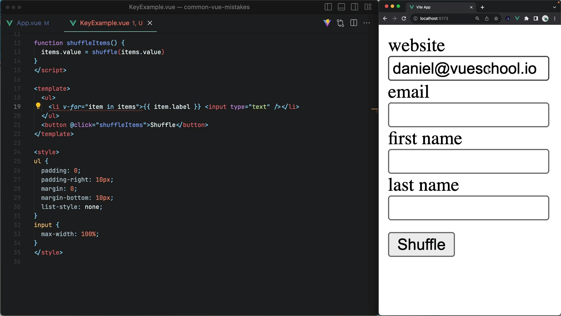The width and height of the screenshot is (561, 316).
Task: Split the editor to the right
Action: pyautogui.click(x=354, y=23)
